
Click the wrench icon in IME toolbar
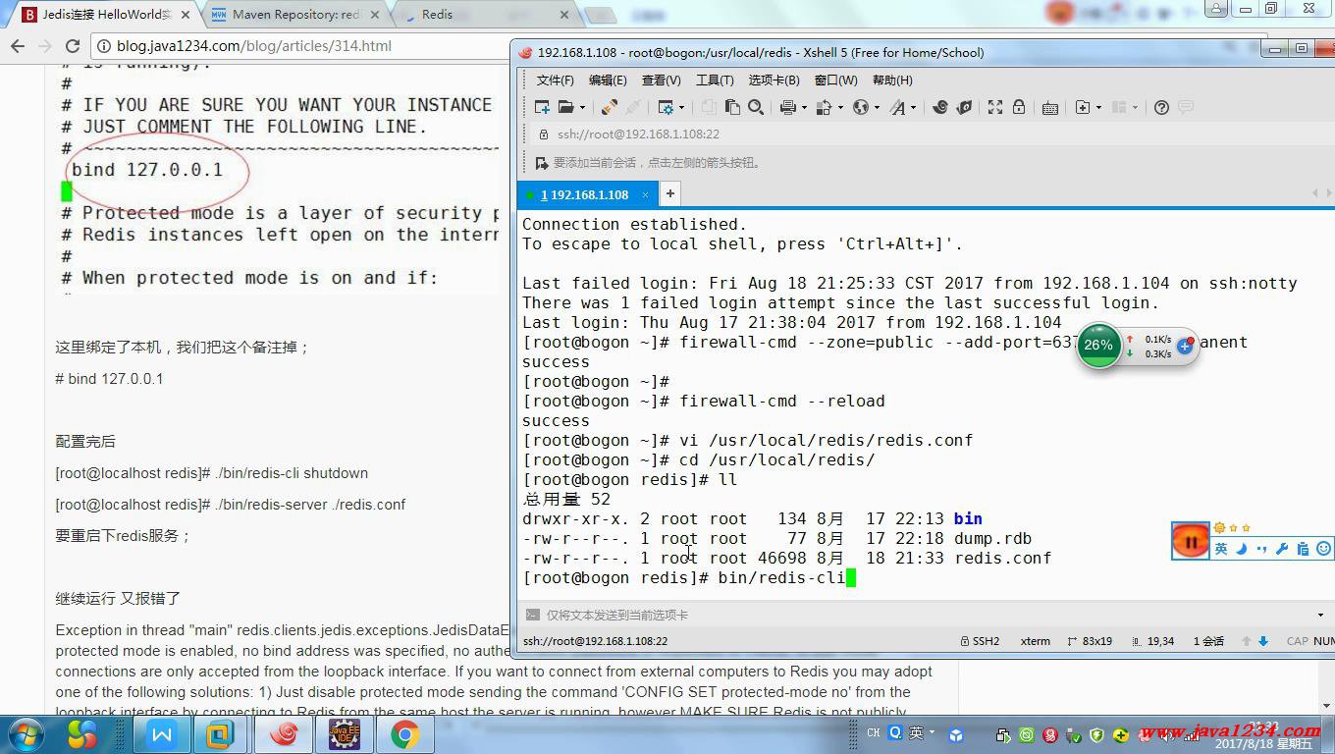pos(1281,549)
